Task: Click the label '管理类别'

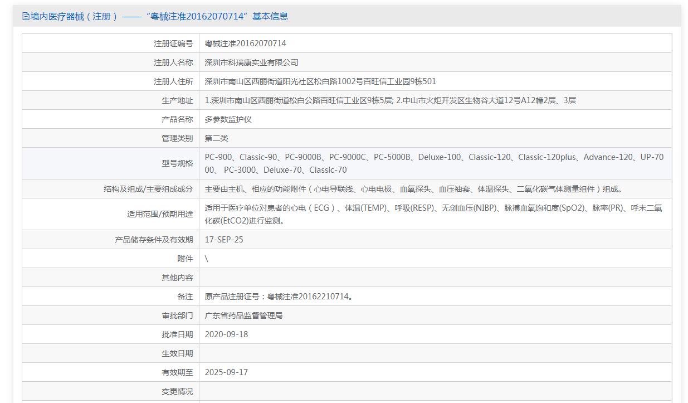Action: (x=177, y=138)
